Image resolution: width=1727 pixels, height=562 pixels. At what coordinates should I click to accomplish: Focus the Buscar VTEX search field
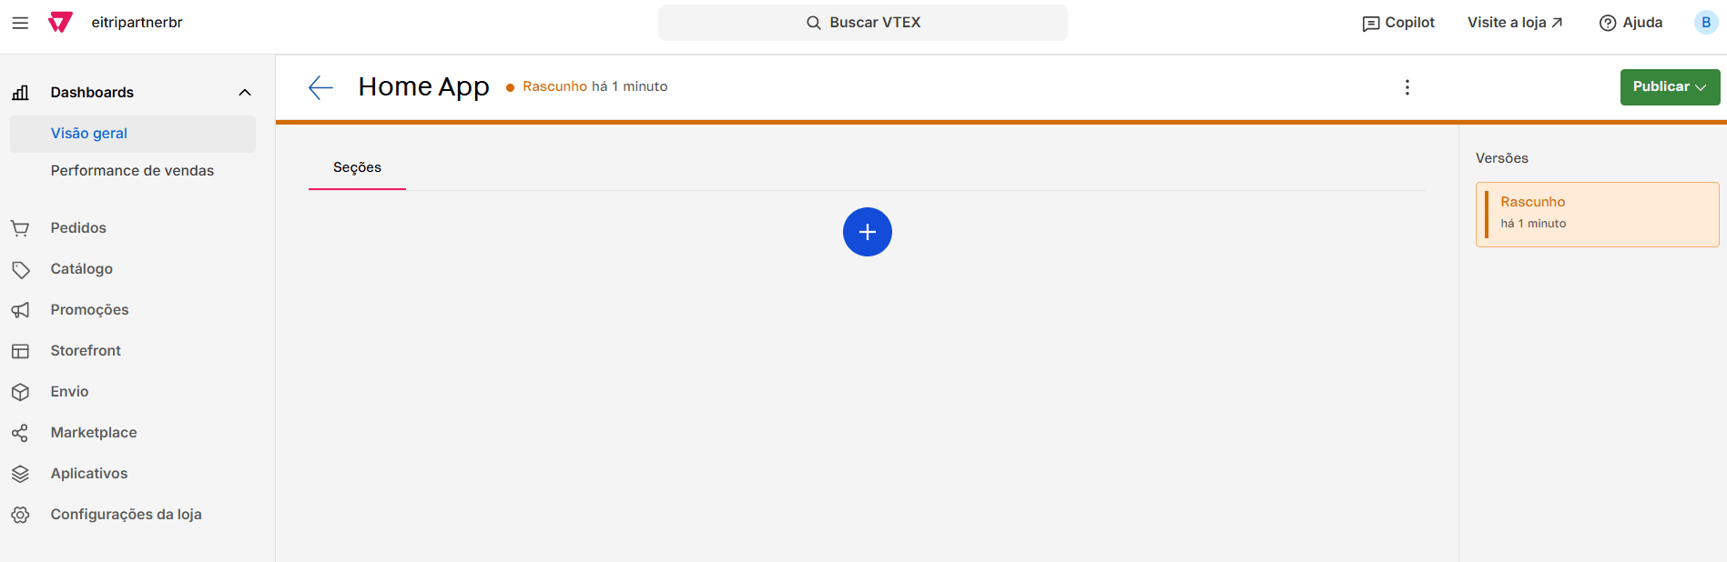(x=863, y=23)
